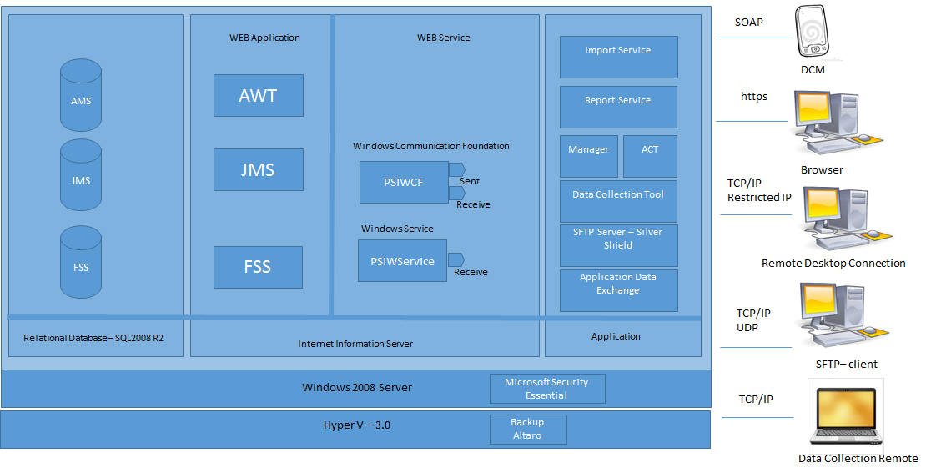Click the Manager application box
The height and width of the screenshot is (473, 926).
point(589,157)
